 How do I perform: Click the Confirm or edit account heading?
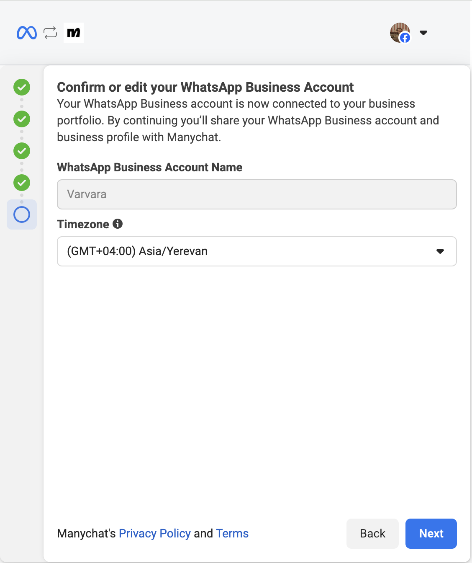tap(205, 87)
